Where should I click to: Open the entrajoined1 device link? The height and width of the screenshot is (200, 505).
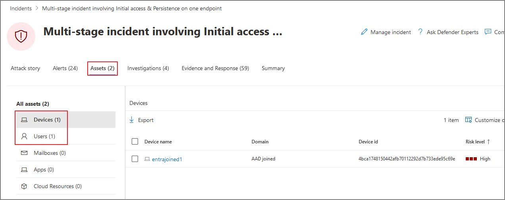pos(167,159)
